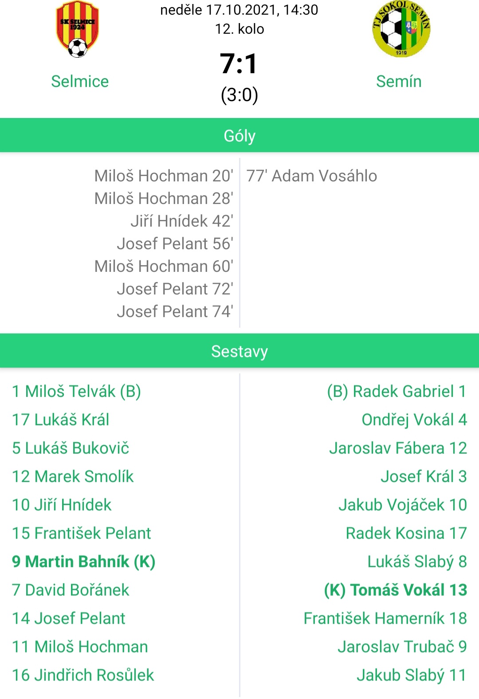Open goalkeeper Radek Gabriel profile

pos(397,392)
